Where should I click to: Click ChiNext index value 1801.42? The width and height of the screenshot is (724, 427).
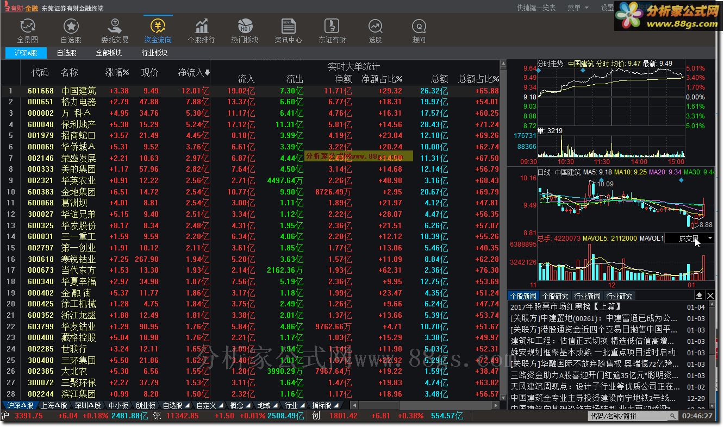pos(343,416)
